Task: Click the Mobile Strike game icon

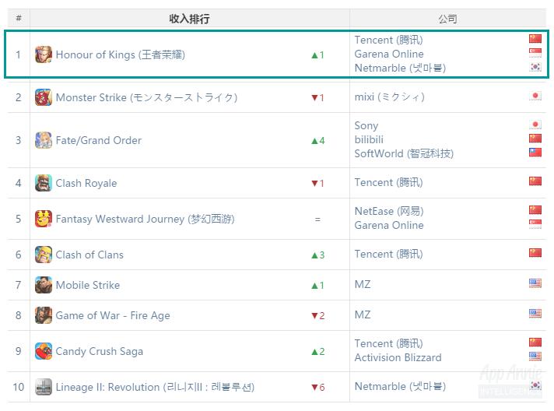Action: (x=44, y=285)
